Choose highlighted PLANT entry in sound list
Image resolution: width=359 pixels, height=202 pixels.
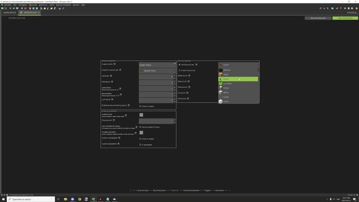(x=238, y=79)
